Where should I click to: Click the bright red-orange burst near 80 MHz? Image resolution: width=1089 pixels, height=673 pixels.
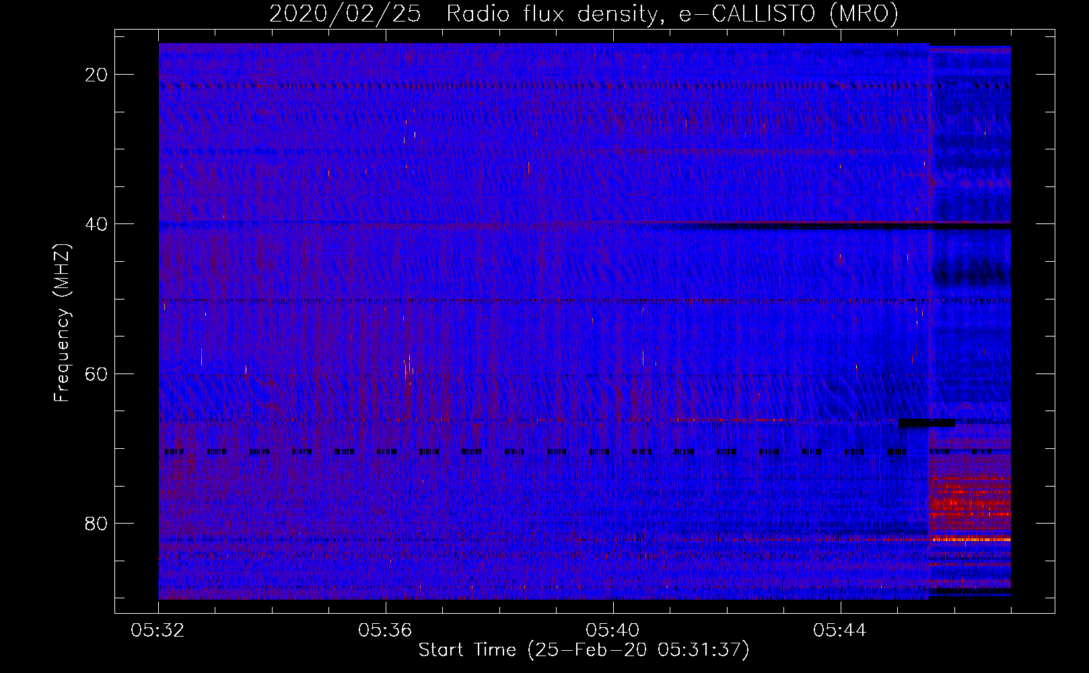[x=970, y=497]
